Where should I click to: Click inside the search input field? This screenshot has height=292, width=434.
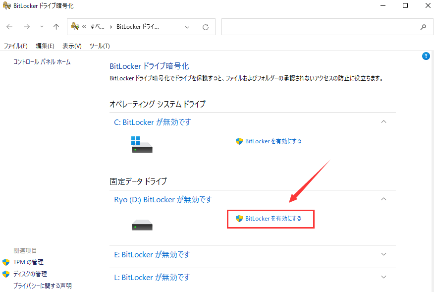pyautogui.click(x=322, y=27)
